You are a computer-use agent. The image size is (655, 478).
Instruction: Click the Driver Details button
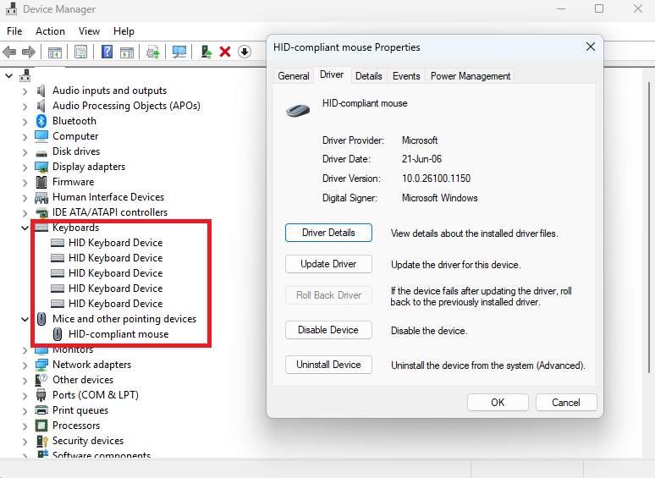pyautogui.click(x=328, y=233)
